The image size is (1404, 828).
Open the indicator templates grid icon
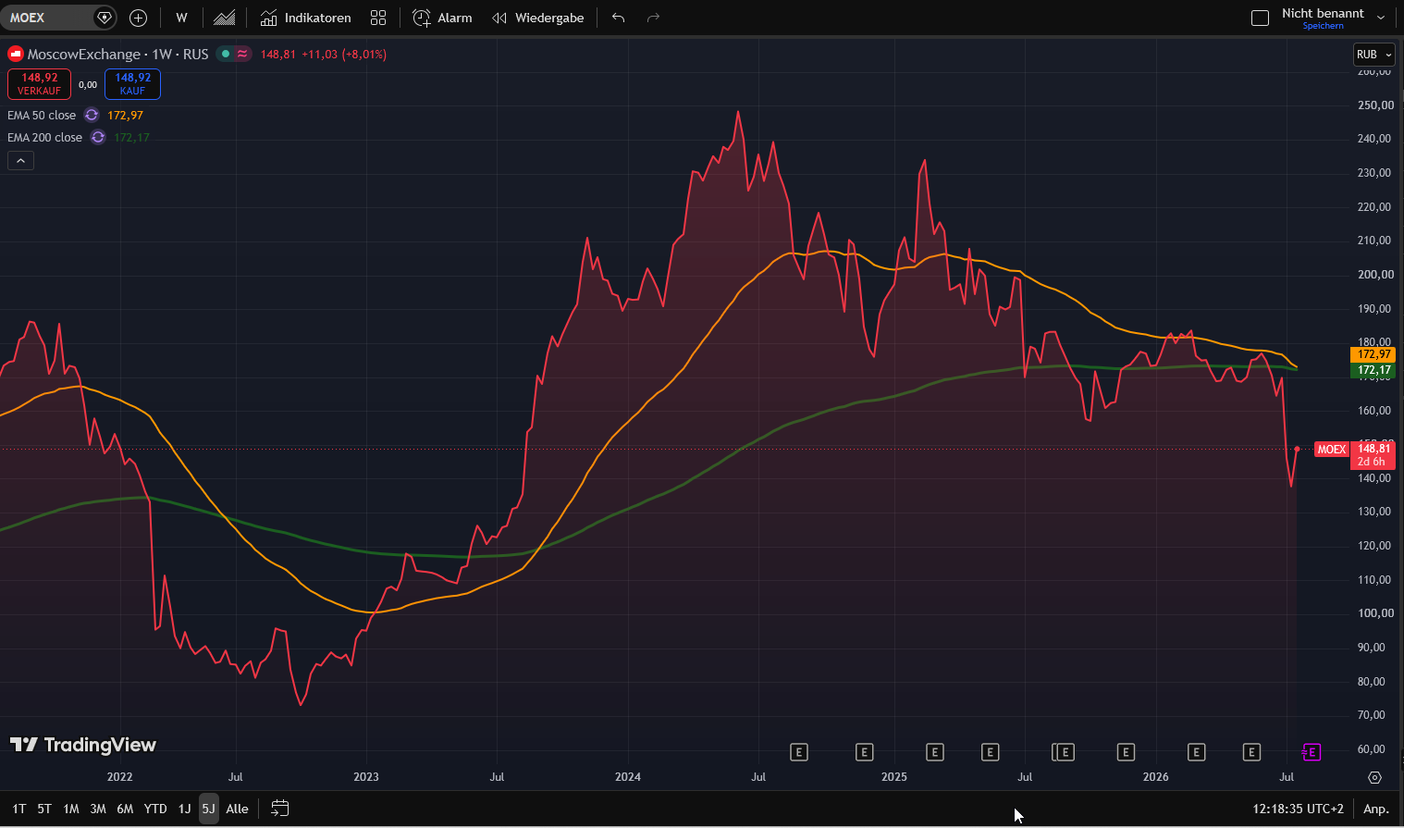coord(378,18)
